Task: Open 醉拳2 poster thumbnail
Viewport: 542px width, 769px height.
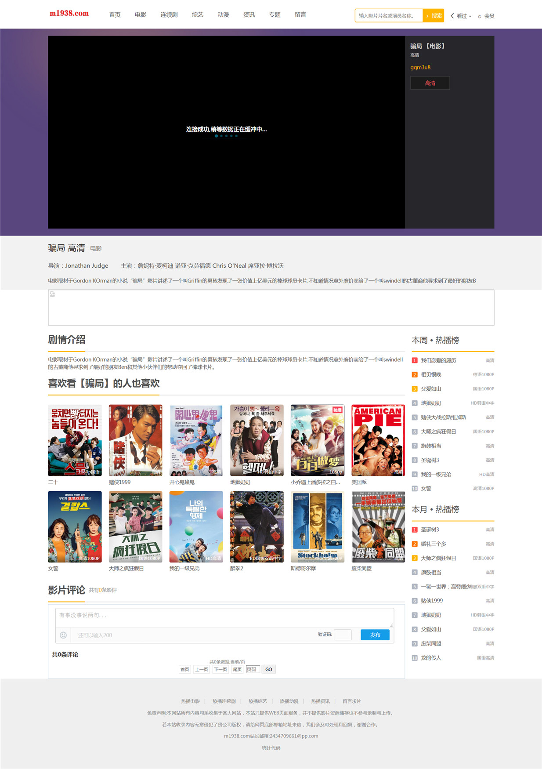Action: [257, 527]
